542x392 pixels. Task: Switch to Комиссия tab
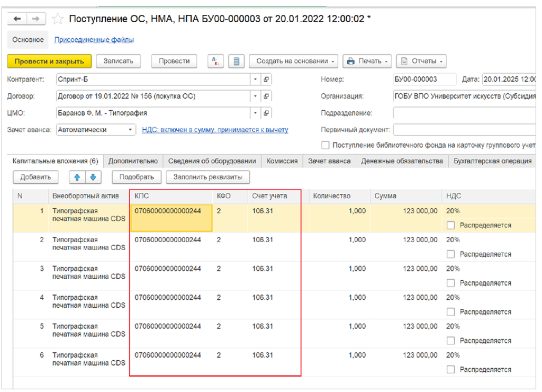pos(282,161)
